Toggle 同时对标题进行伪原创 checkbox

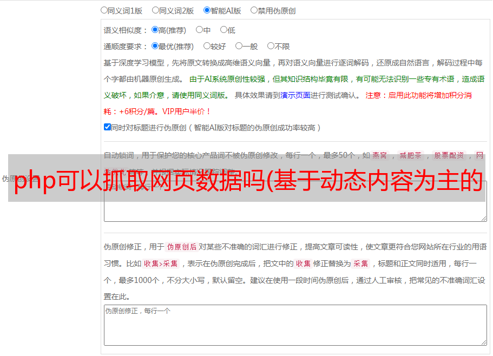pyautogui.click(x=107, y=127)
